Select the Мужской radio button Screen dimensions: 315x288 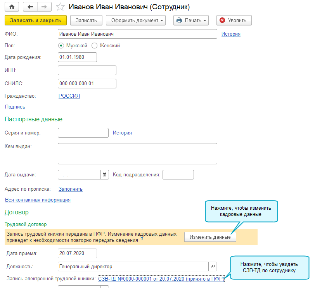pos(61,45)
